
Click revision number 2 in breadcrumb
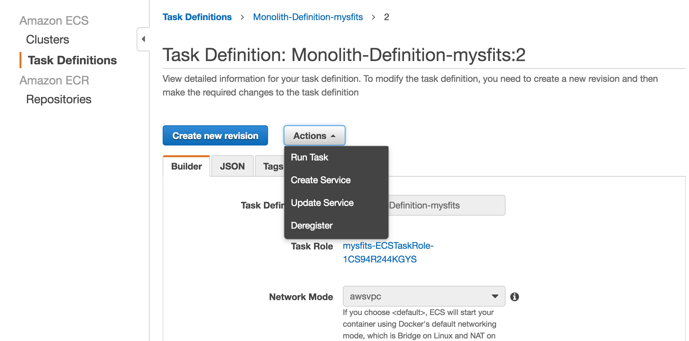386,17
